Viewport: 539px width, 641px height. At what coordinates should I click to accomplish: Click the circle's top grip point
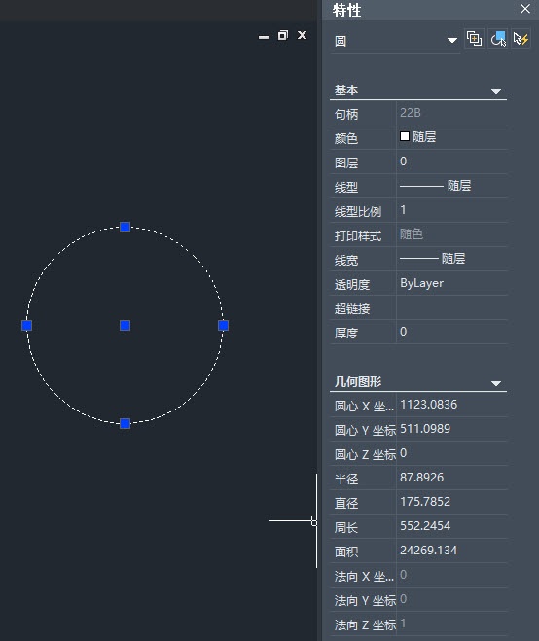126,227
